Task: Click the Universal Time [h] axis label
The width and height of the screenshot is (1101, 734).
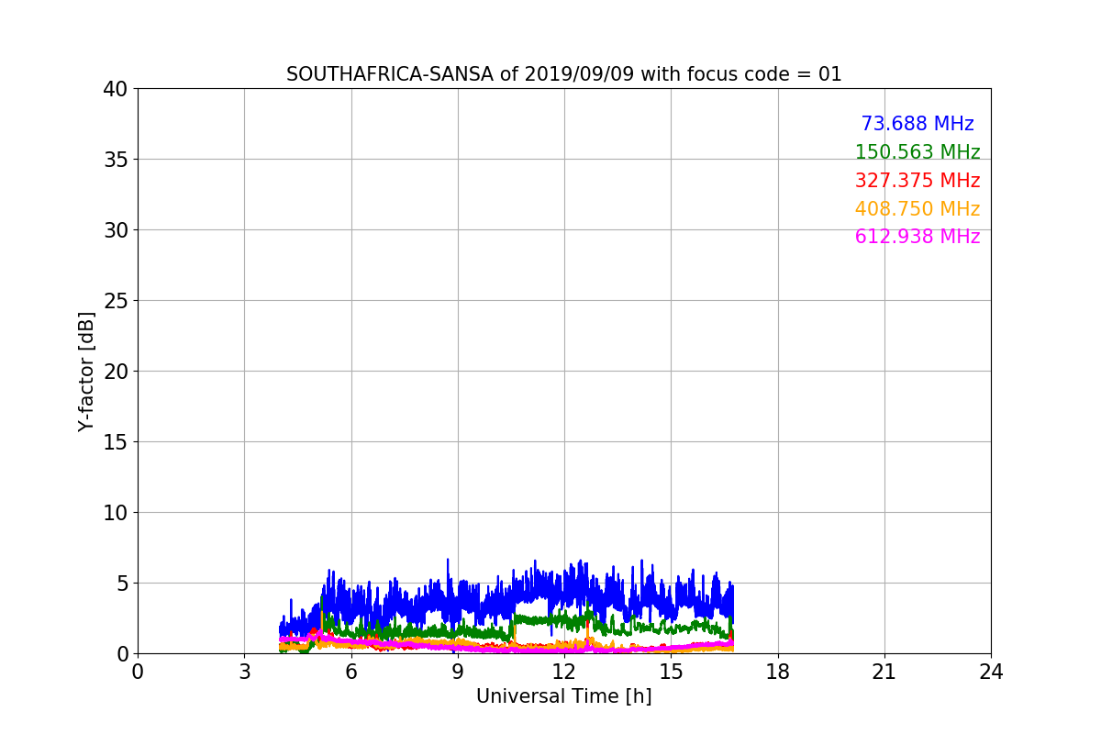Action: 563,696
